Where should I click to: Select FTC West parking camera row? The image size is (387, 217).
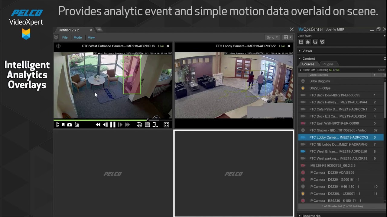[x=341, y=159]
